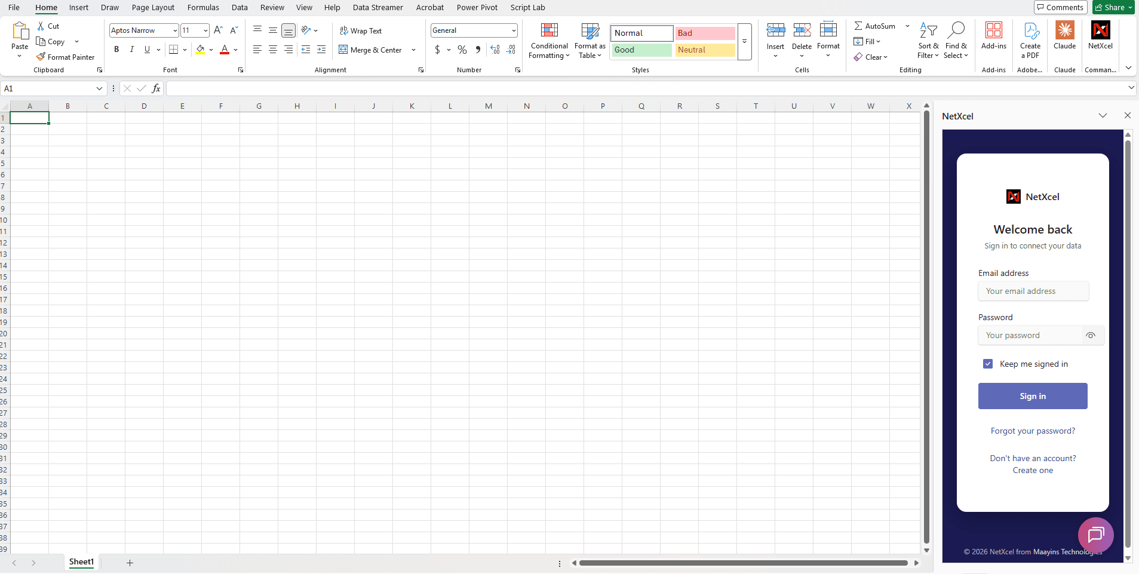This screenshot has width=1139, height=574.
Task: Click the Format as Table icon
Action: (x=590, y=31)
